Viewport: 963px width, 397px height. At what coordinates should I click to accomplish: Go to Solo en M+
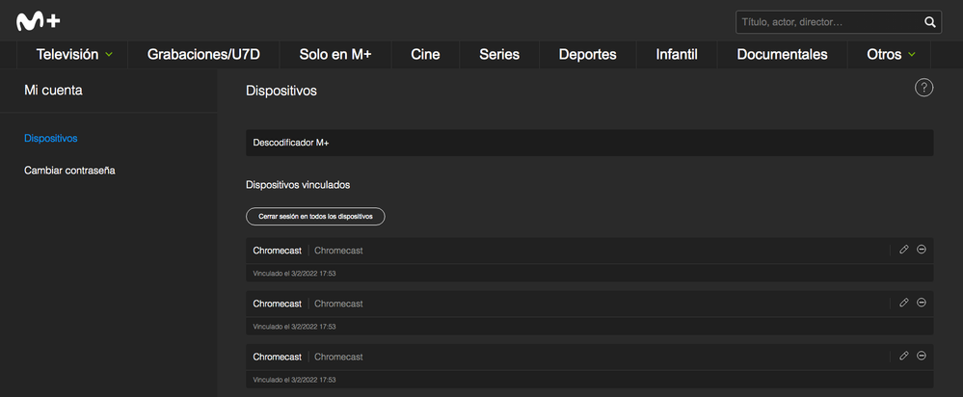[x=335, y=55]
